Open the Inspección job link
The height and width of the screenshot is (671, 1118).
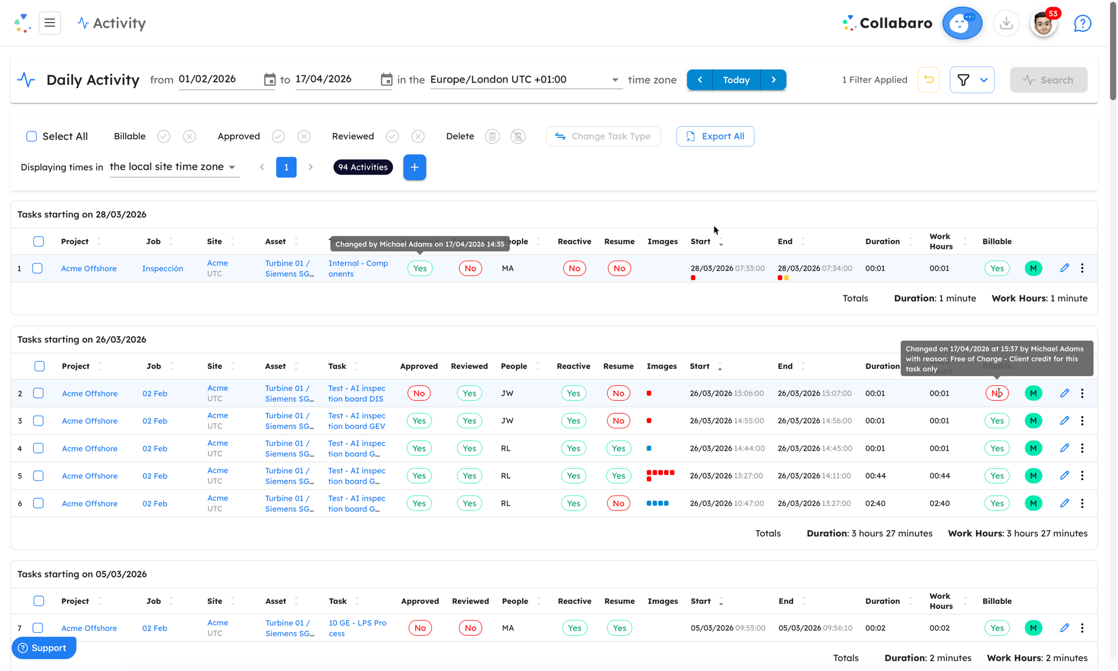(x=163, y=268)
